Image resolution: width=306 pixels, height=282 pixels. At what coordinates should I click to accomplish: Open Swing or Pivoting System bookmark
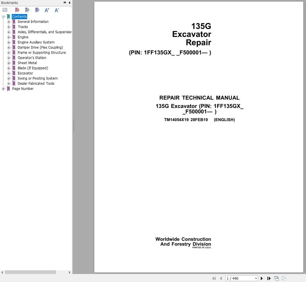point(37,78)
